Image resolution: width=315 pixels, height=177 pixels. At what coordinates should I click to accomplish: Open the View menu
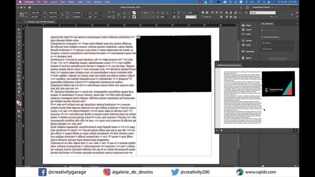tap(89, 2)
